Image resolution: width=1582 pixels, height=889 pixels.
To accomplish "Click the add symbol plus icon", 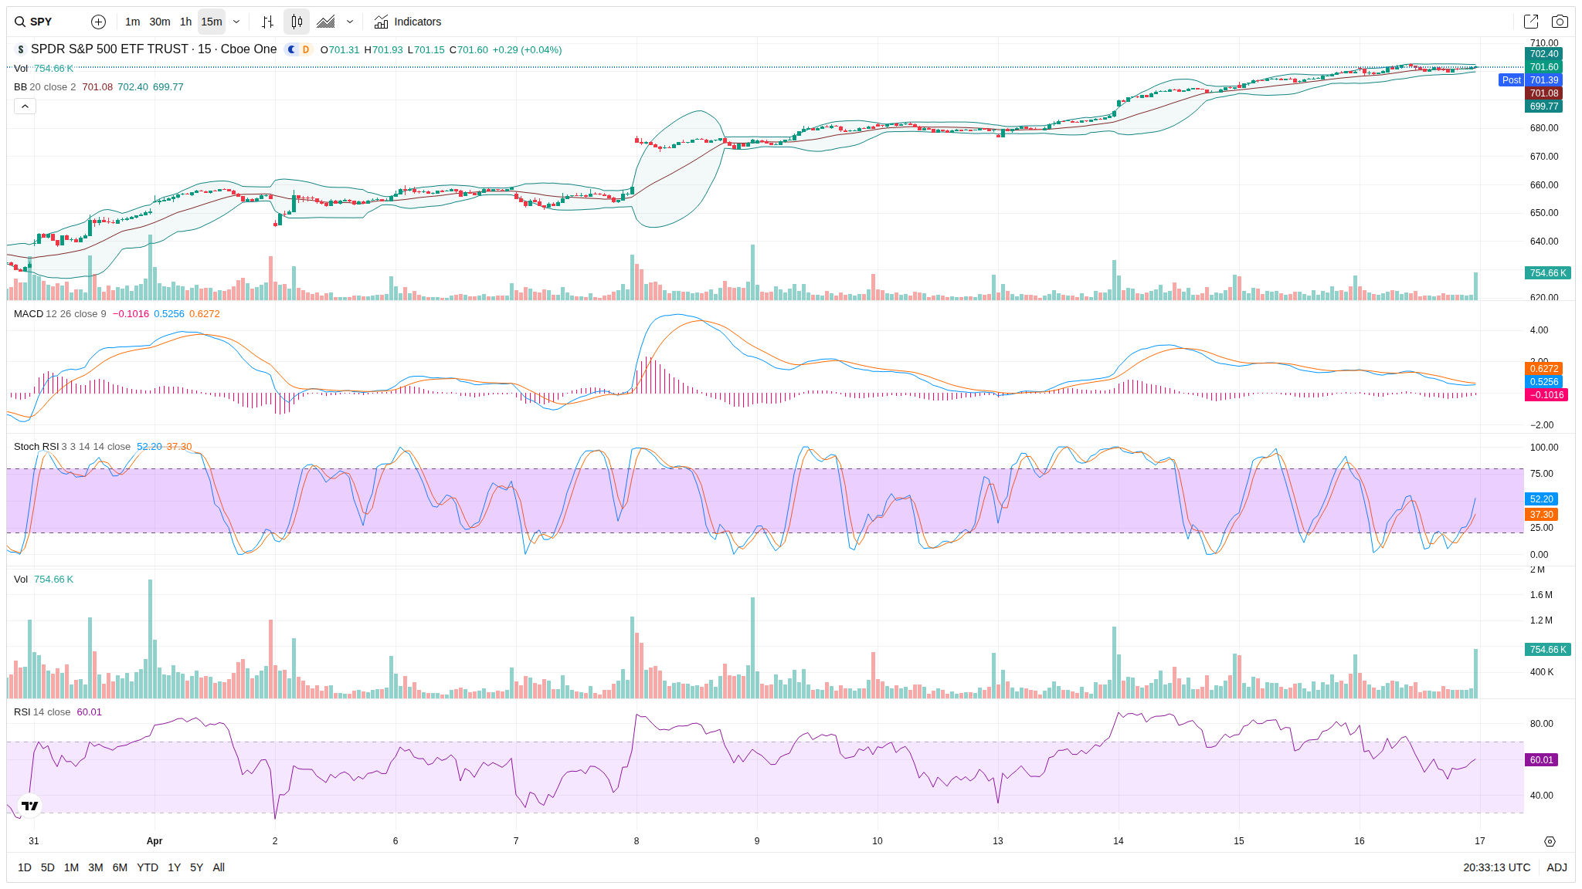I will (98, 22).
